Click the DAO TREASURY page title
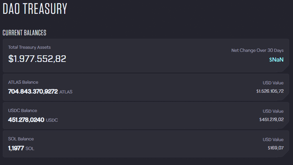This screenshot has height=165, width=293. [x=35, y=9]
